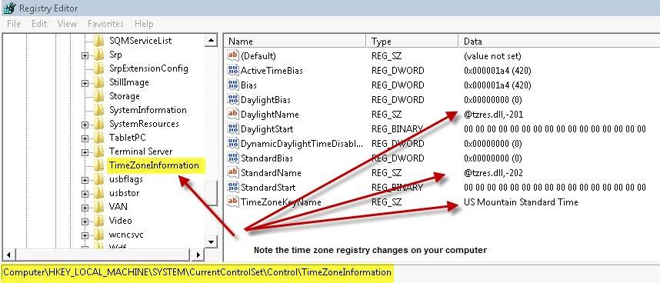Select the Terminal Server key label
Viewport: 660px width, 283px height.
(x=141, y=151)
